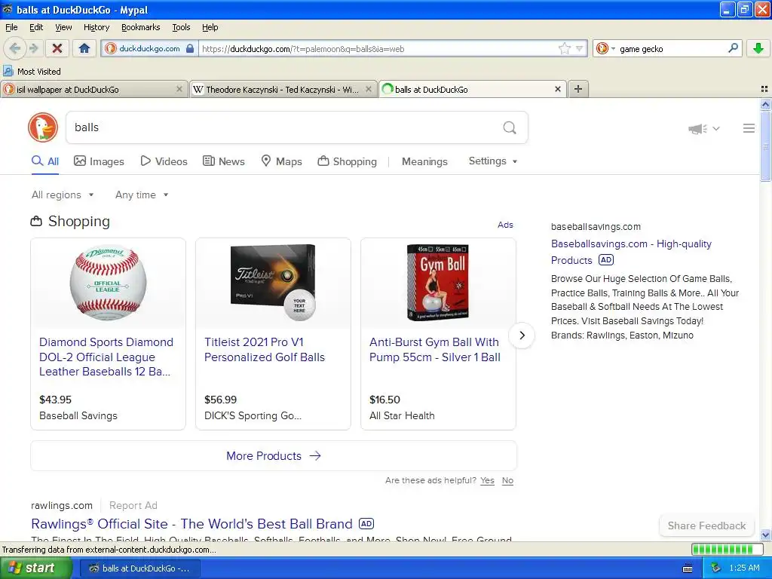Image resolution: width=772 pixels, height=579 pixels.
Task: Open the Bookmarks menu
Action: coord(141,27)
